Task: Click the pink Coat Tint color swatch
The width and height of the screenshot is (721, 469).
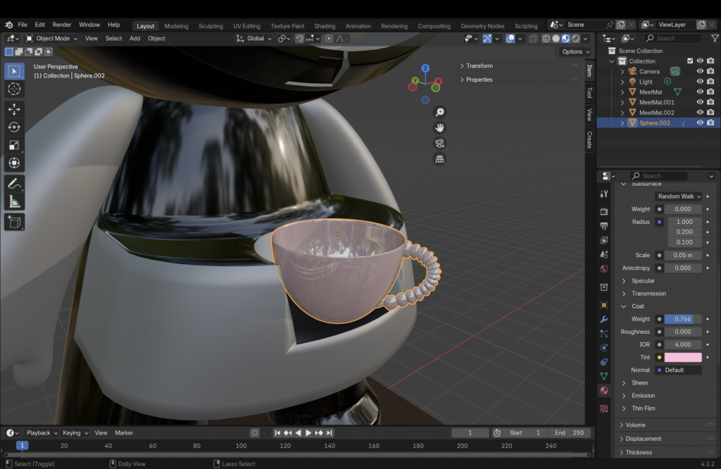Action: click(x=682, y=357)
